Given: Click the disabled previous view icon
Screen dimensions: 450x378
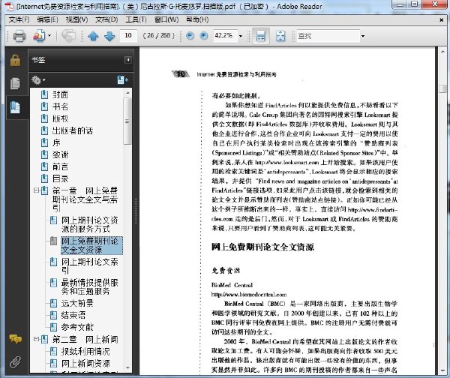Looking at the screenshot, I should click(69, 36).
